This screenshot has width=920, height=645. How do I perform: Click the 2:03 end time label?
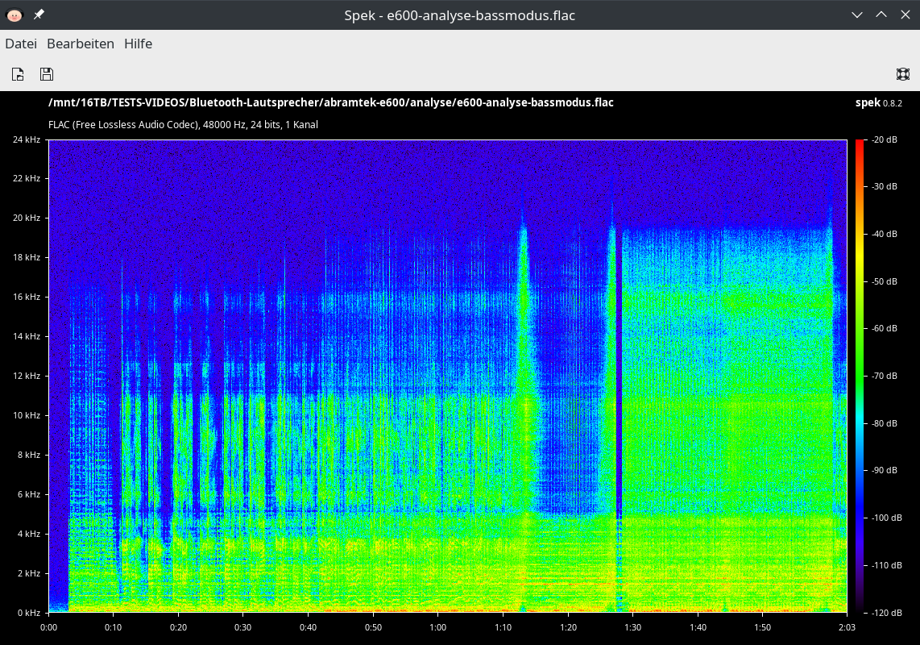pyautogui.click(x=847, y=627)
